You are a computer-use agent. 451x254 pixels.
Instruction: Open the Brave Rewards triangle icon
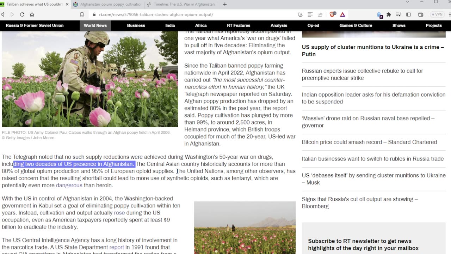click(342, 14)
